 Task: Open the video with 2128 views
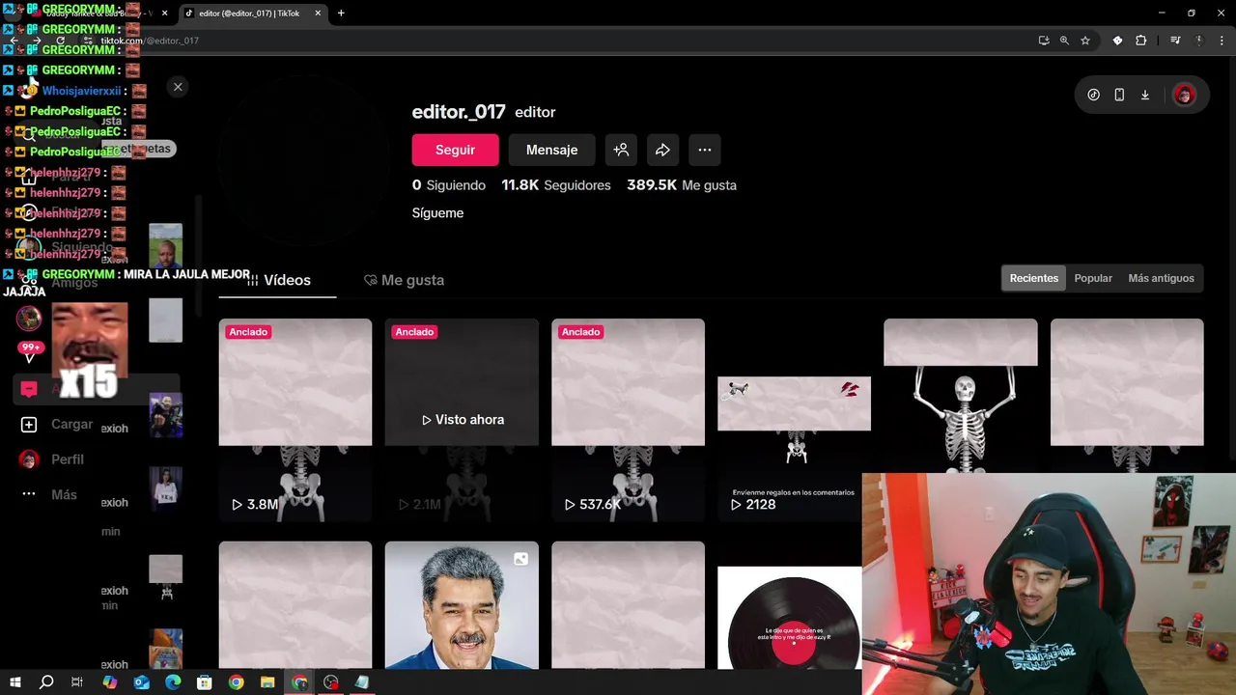(794, 420)
